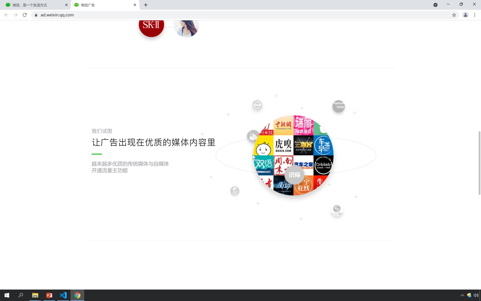
Task: Click the page vertical scrollbar thumb
Action: coord(479,163)
